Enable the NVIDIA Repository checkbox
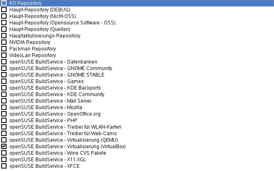This screenshot has height=171, width=274. pyautogui.click(x=4, y=42)
